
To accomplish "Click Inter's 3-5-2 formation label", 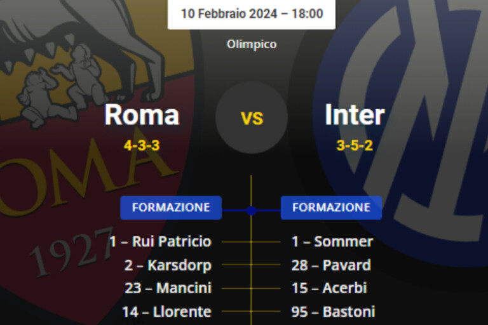I will (355, 145).
